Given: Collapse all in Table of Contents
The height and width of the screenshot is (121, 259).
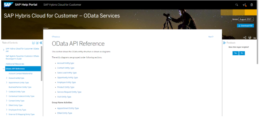Looking at the screenshot, I should [x=33, y=43].
